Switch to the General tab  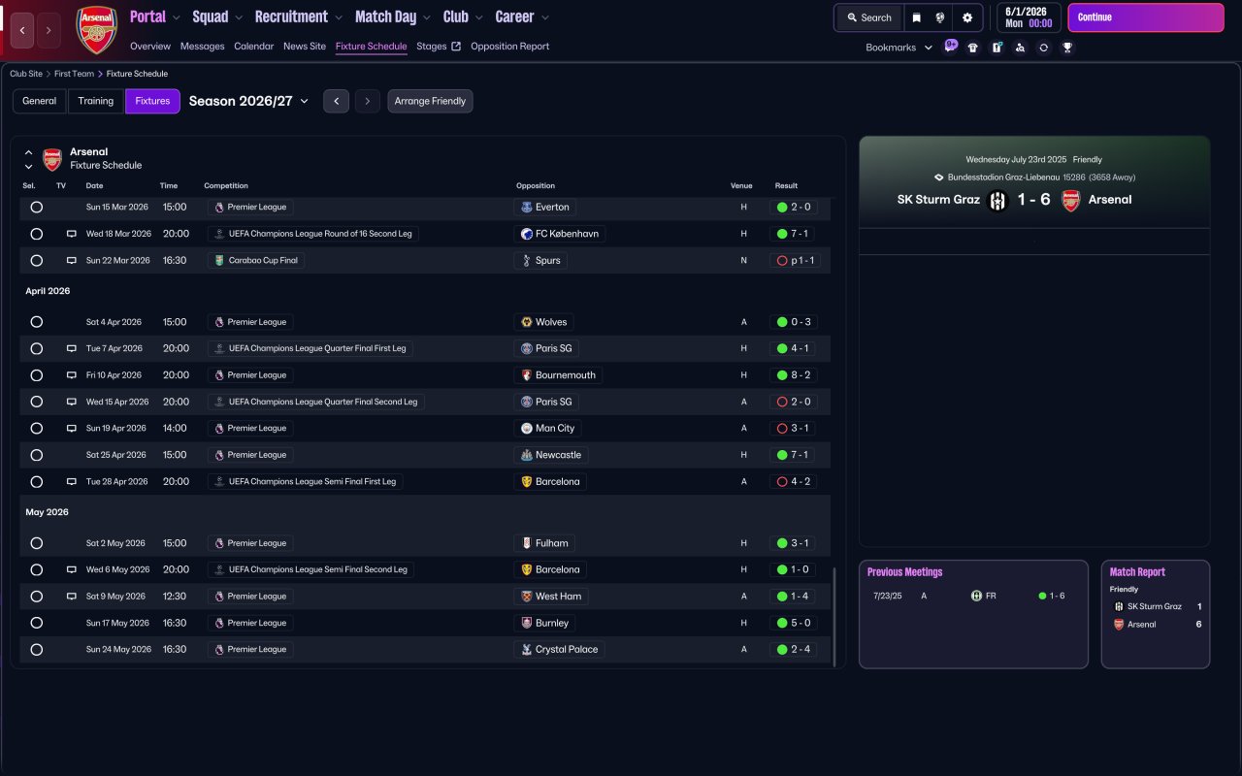point(40,101)
